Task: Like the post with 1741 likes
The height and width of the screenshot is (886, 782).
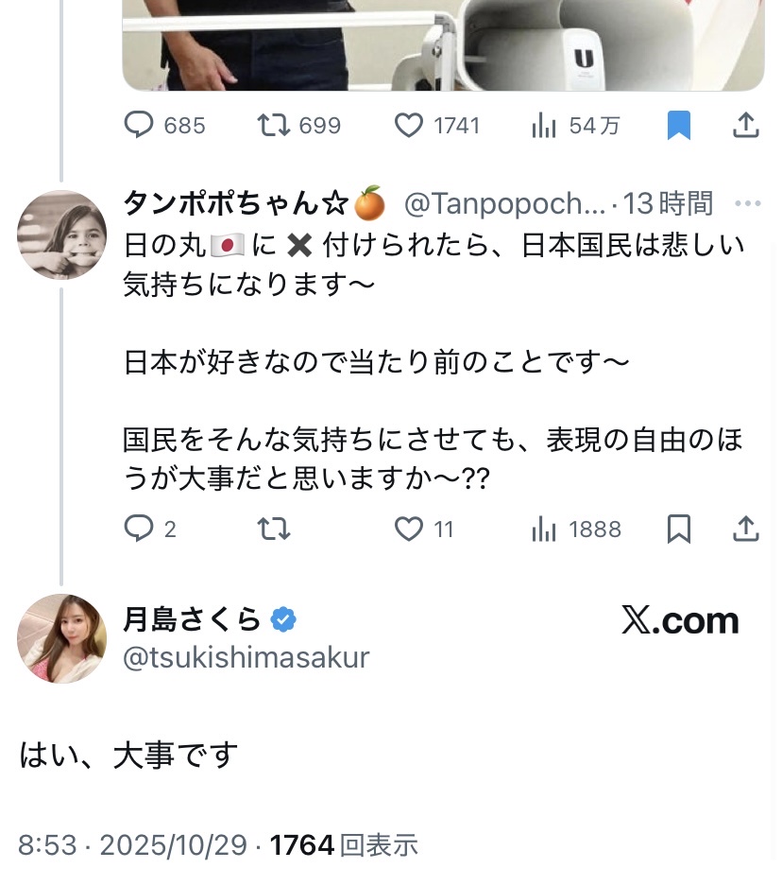Action: pos(409,126)
